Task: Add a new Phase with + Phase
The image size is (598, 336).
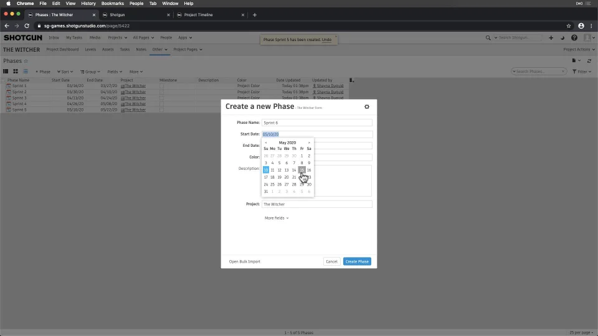Action: (43, 72)
